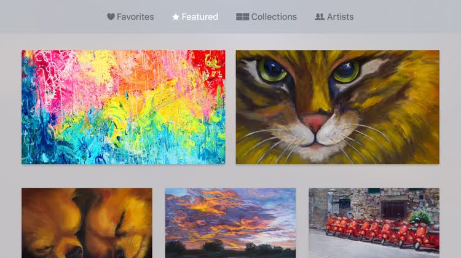This screenshot has width=461, height=258.
Task: Click the heart icon beside Favorites
Action: [x=111, y=17]
